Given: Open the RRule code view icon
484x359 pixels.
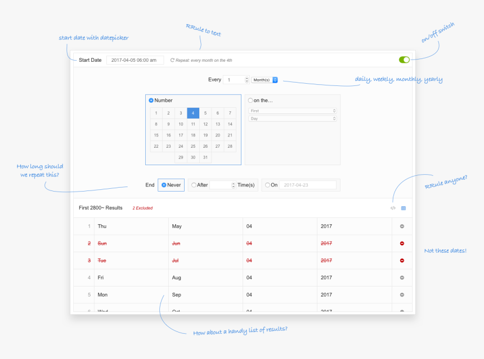Looking at the screenshot, I should (393, 208).
